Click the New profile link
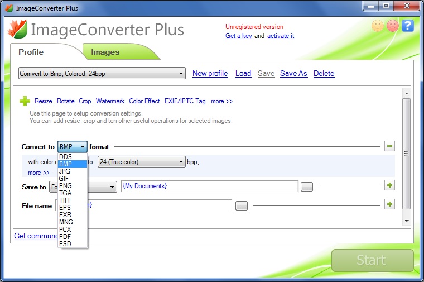This screenshot has width=424, height=282. (x=210, y=73)
